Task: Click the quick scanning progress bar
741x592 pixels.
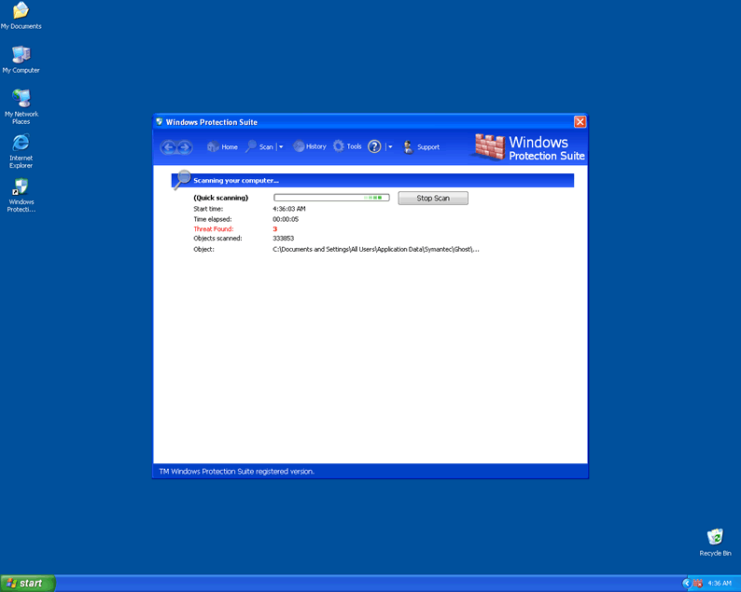Action: pyautogui.click(x=331, y=198)
